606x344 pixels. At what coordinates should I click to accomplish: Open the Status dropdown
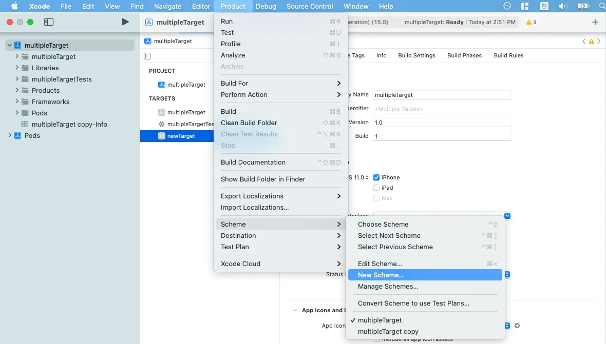(507, 274)
